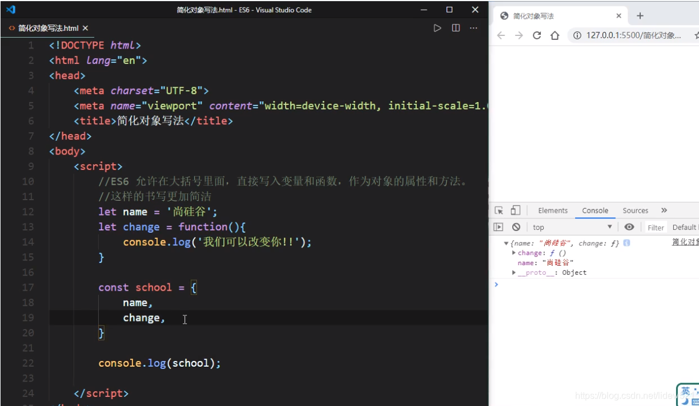Click the closing </script> tag line
The image size is (699, 406).
[101, 393]
